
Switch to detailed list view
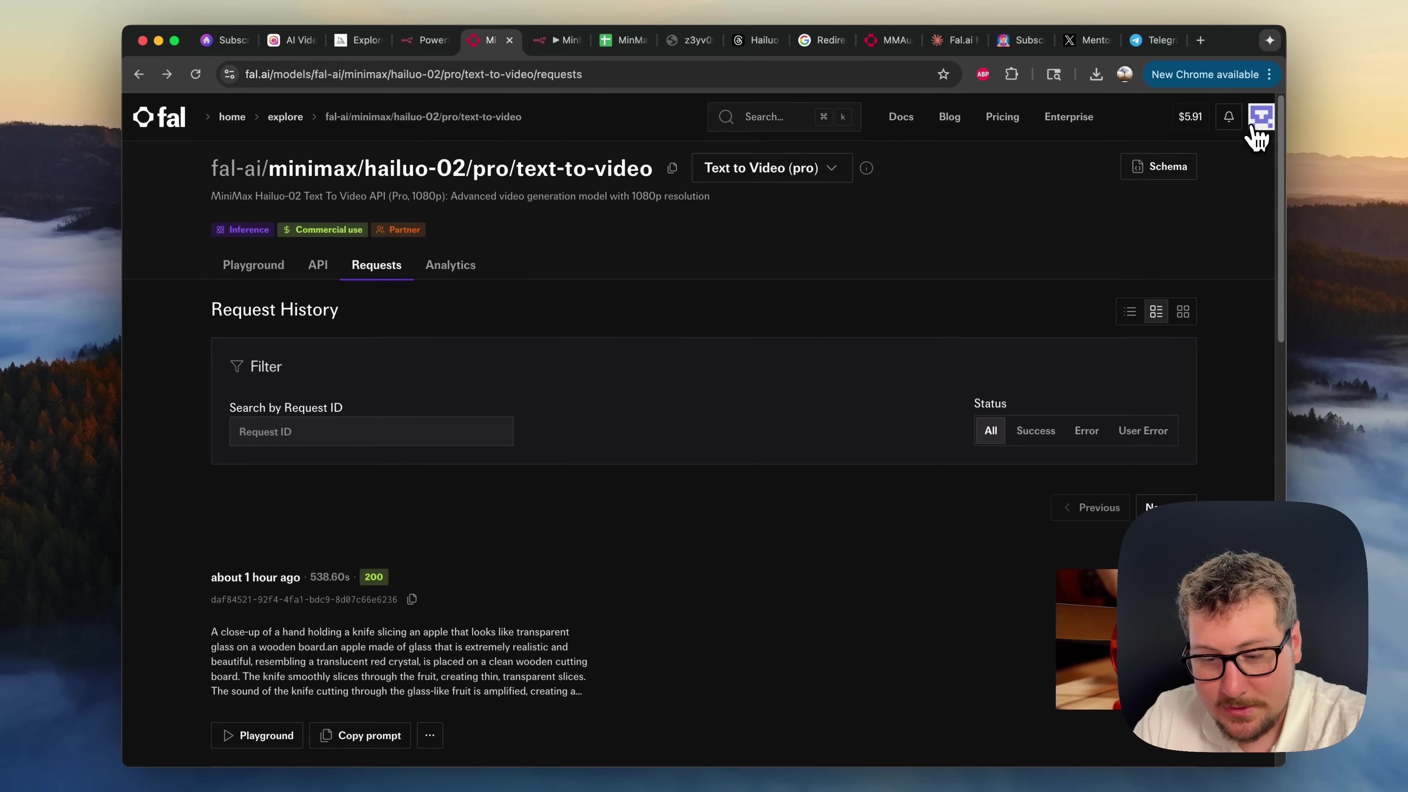[x=1156, y=312]
